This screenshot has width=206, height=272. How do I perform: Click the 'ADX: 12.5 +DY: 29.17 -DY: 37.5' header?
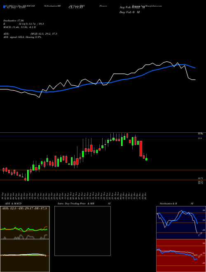(24, 209)
